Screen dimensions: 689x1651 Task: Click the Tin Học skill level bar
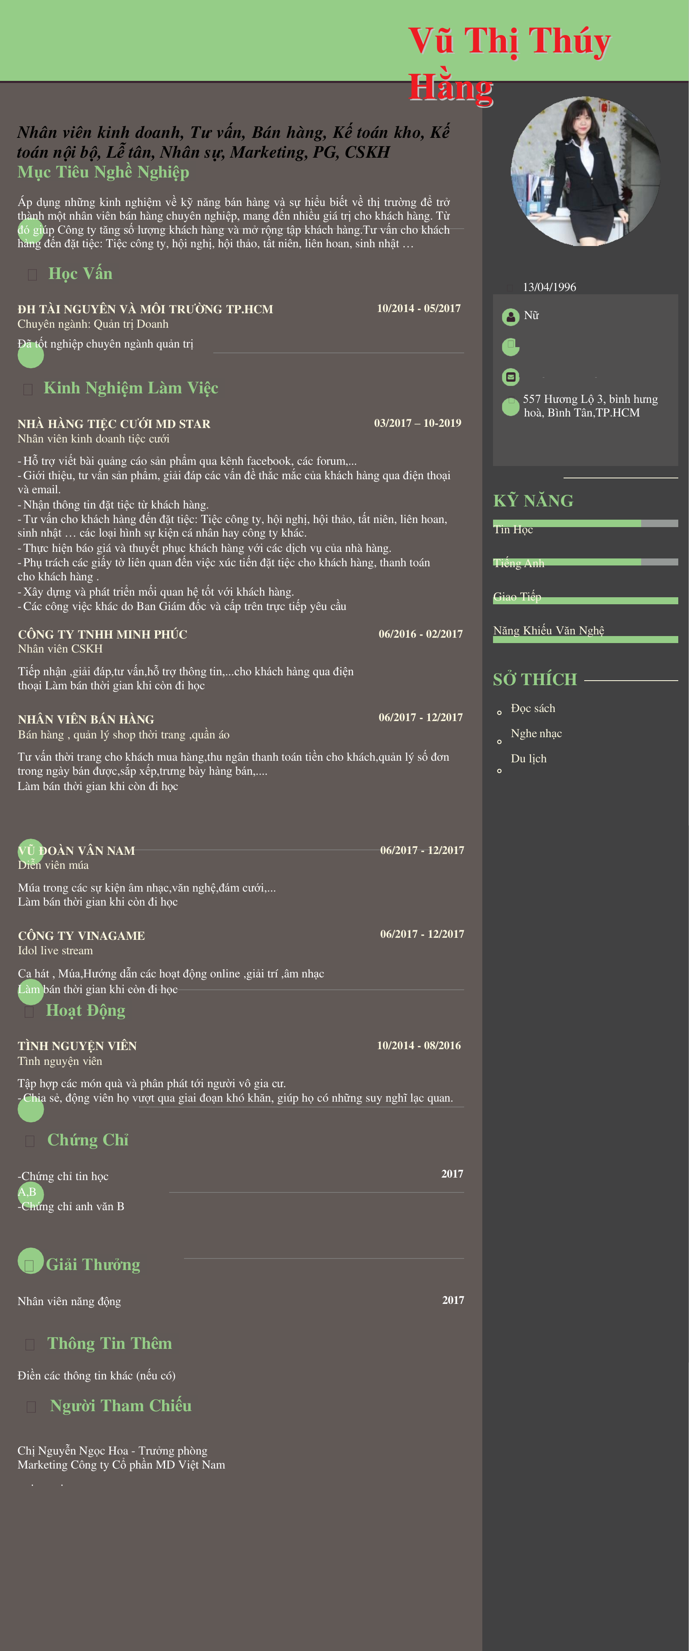coord(585,524)
